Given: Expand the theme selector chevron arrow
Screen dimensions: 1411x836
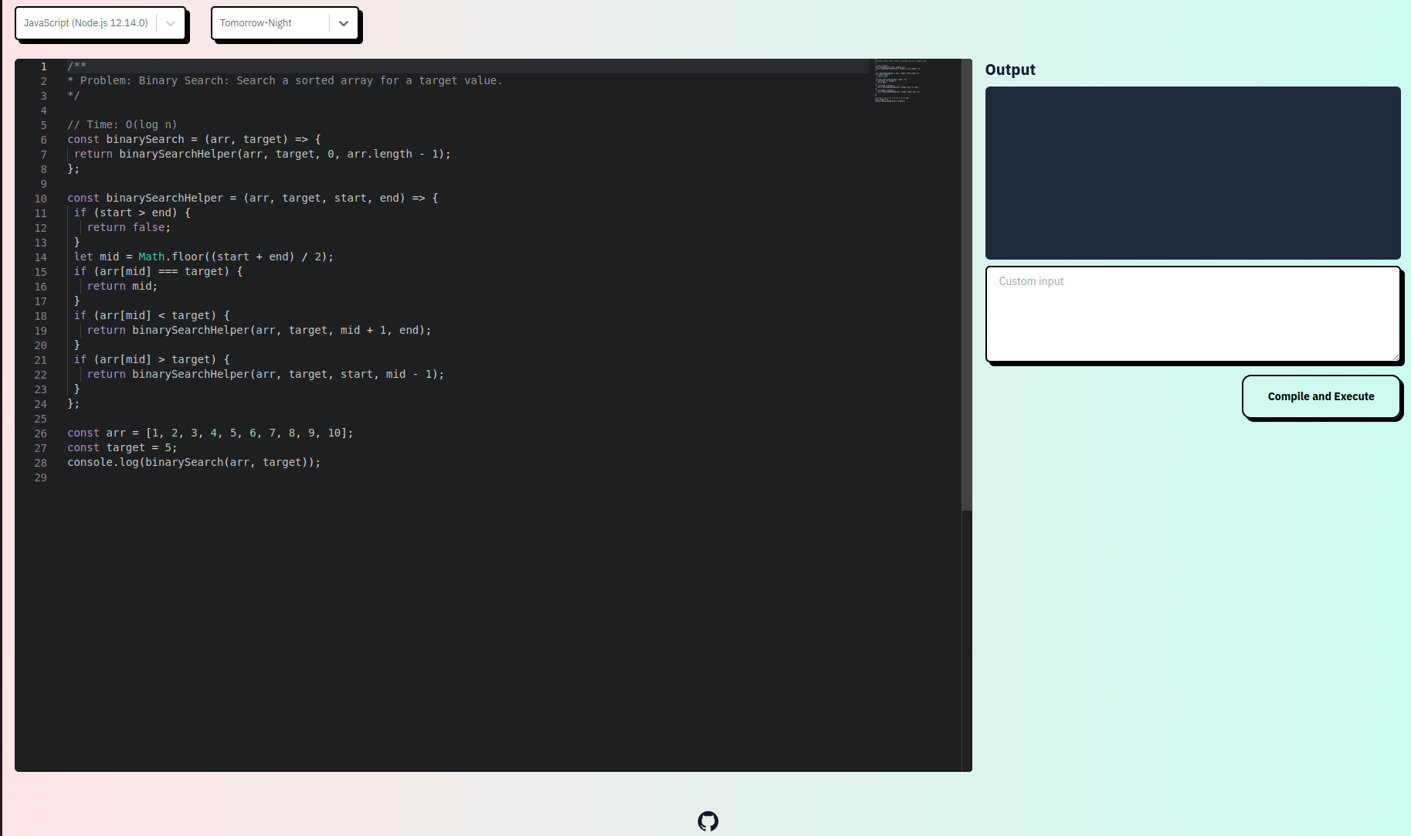Looking at the screenshot, I should (344, 23).
